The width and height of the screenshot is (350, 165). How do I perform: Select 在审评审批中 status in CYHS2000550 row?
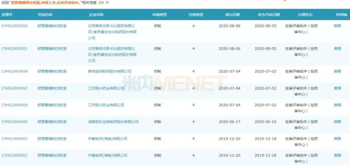301,29
